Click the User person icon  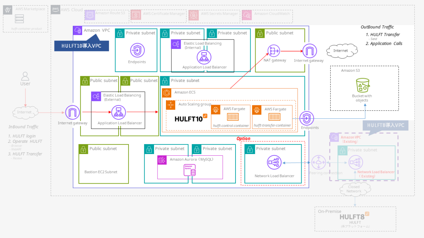25,75
